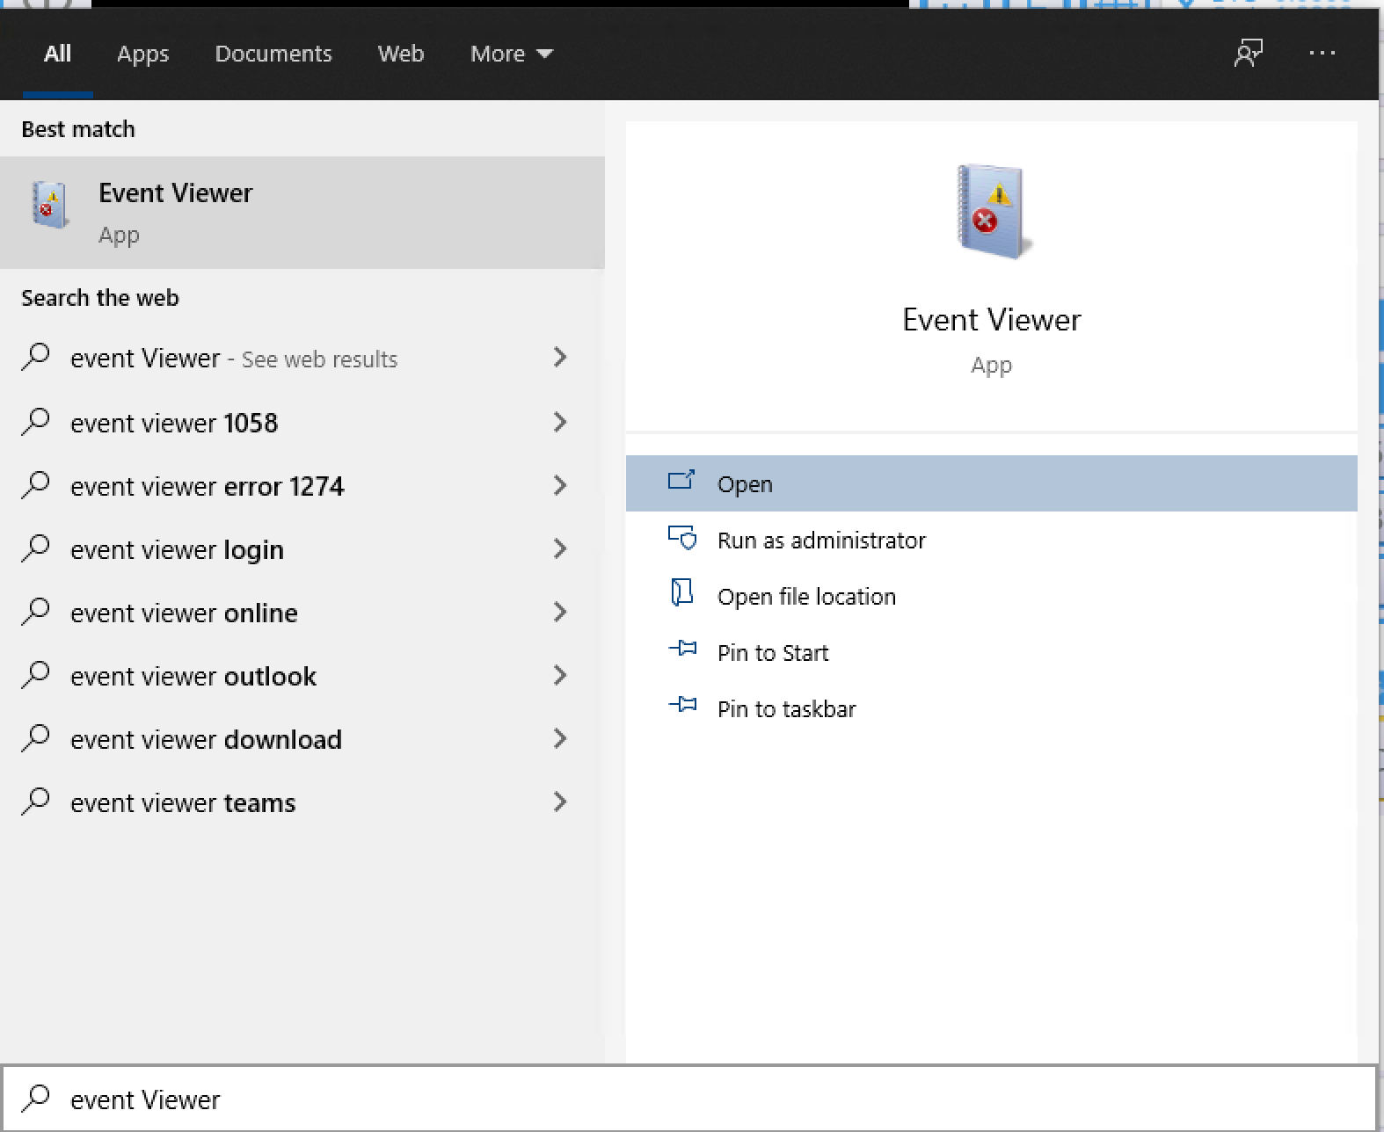Expand the More filter dropdown
This screenshot has height=1132, width=1384.
[511, 54]
